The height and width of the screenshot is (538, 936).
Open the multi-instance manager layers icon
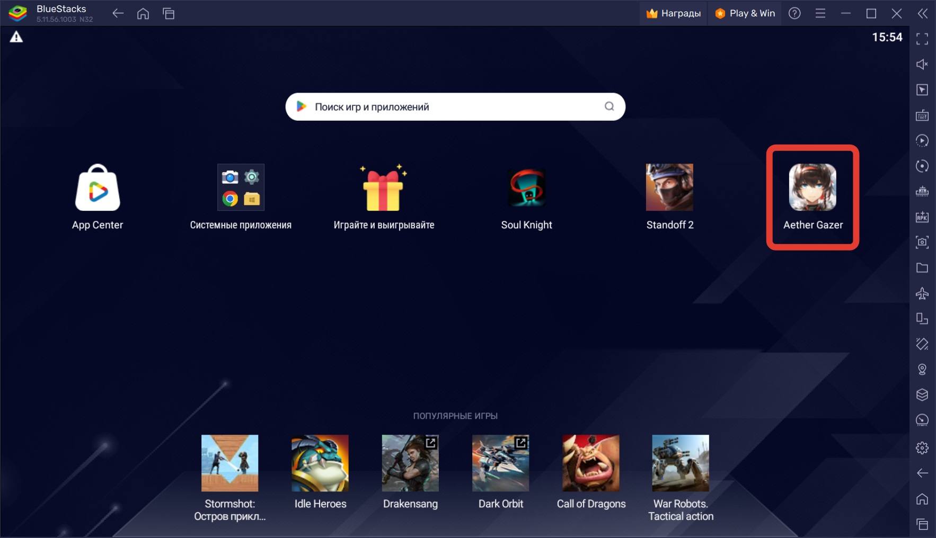922,394
